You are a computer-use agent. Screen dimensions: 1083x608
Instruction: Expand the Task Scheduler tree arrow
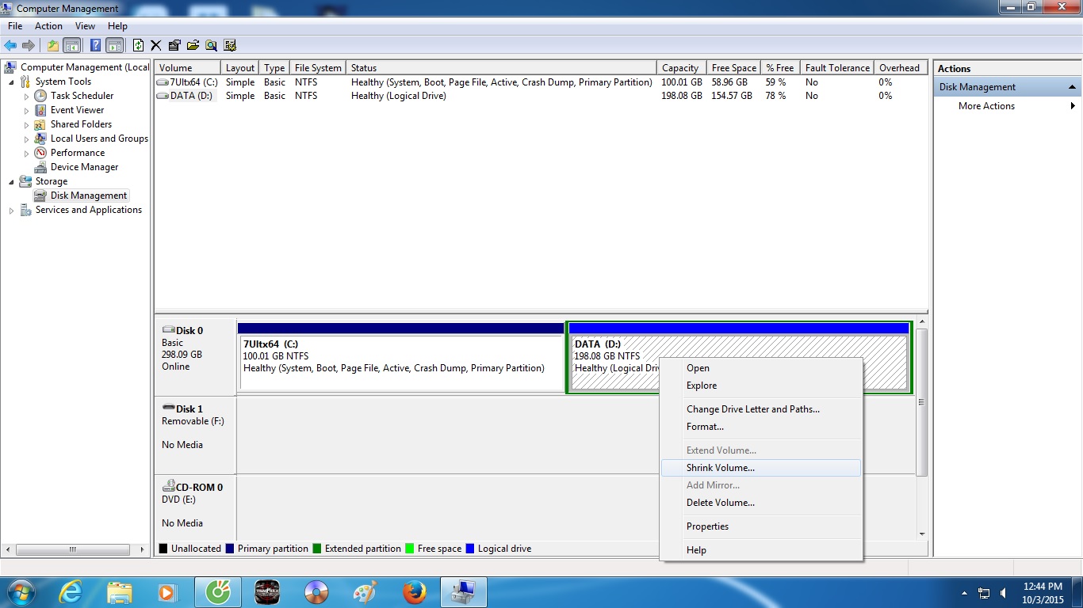point(26,97)
